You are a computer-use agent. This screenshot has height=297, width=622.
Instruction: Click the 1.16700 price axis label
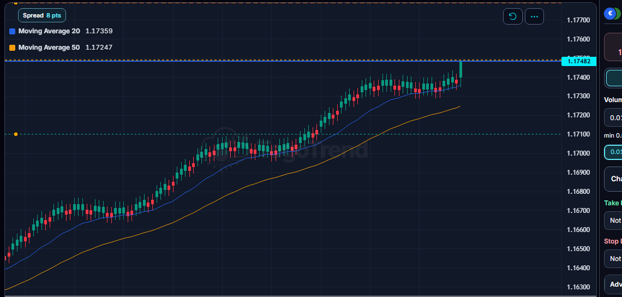[579, 210]
